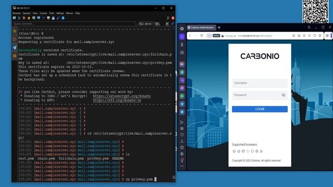The width and height of the screenshot is (333, 187).
Task: Open the heart Bookmarks icon in Opera sidebar
Action: (182, 135)
